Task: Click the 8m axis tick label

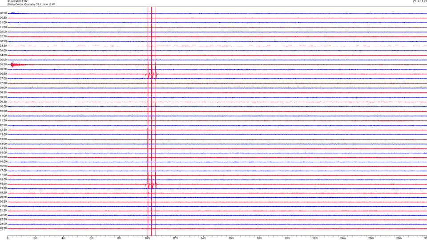Action: coord(119,238)
